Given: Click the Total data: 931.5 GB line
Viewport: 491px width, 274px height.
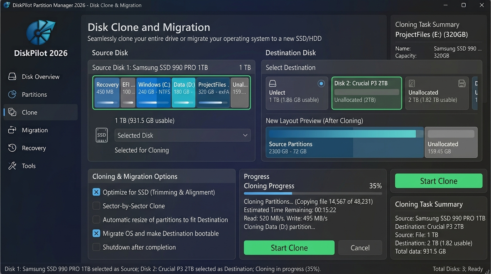Looking at the screenshot, I should click(x=420, y=251).
